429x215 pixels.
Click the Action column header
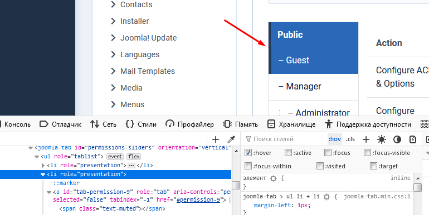pyautogui.click(x=389, y=43)
